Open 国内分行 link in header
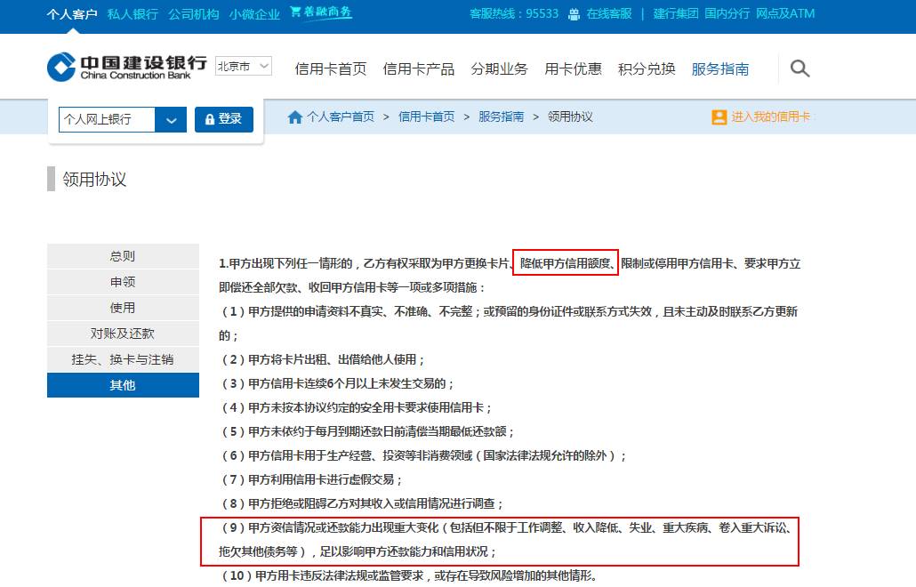Viewport: 916px width, 587px height. tap(727, 13)
